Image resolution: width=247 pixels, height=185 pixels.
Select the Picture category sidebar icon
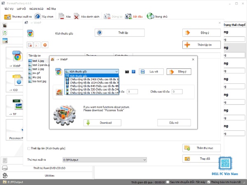[x=5, y=41]
